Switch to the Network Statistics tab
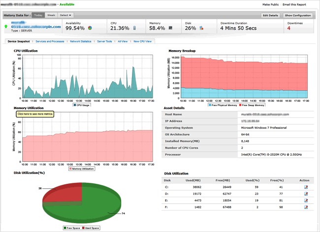 click(81, 41)
